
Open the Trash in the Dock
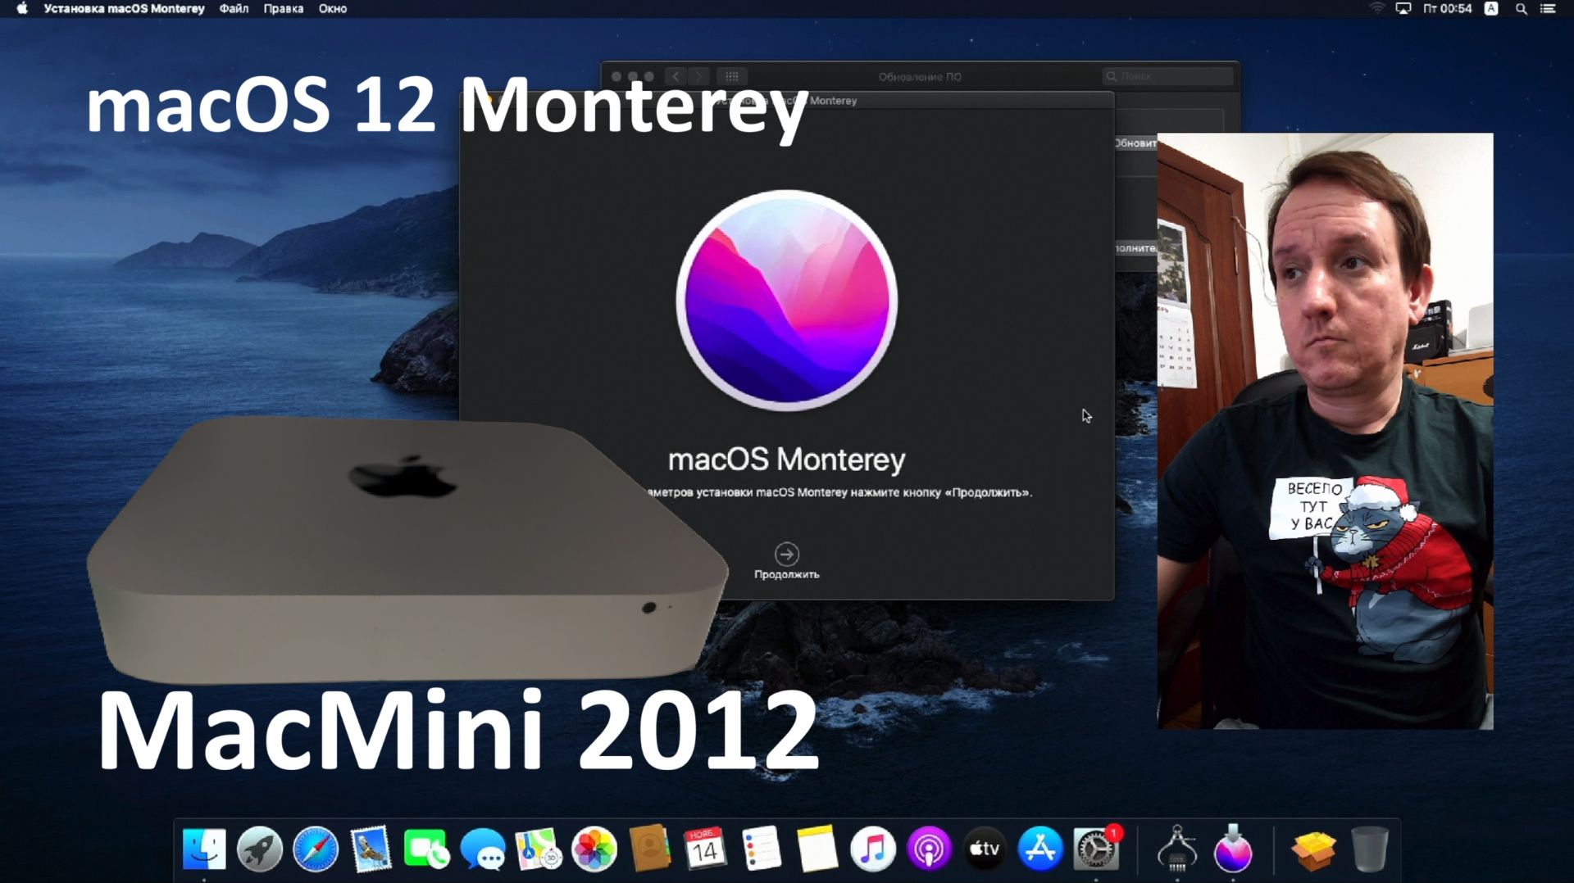pyautogui.click(x=1369, y=849)
